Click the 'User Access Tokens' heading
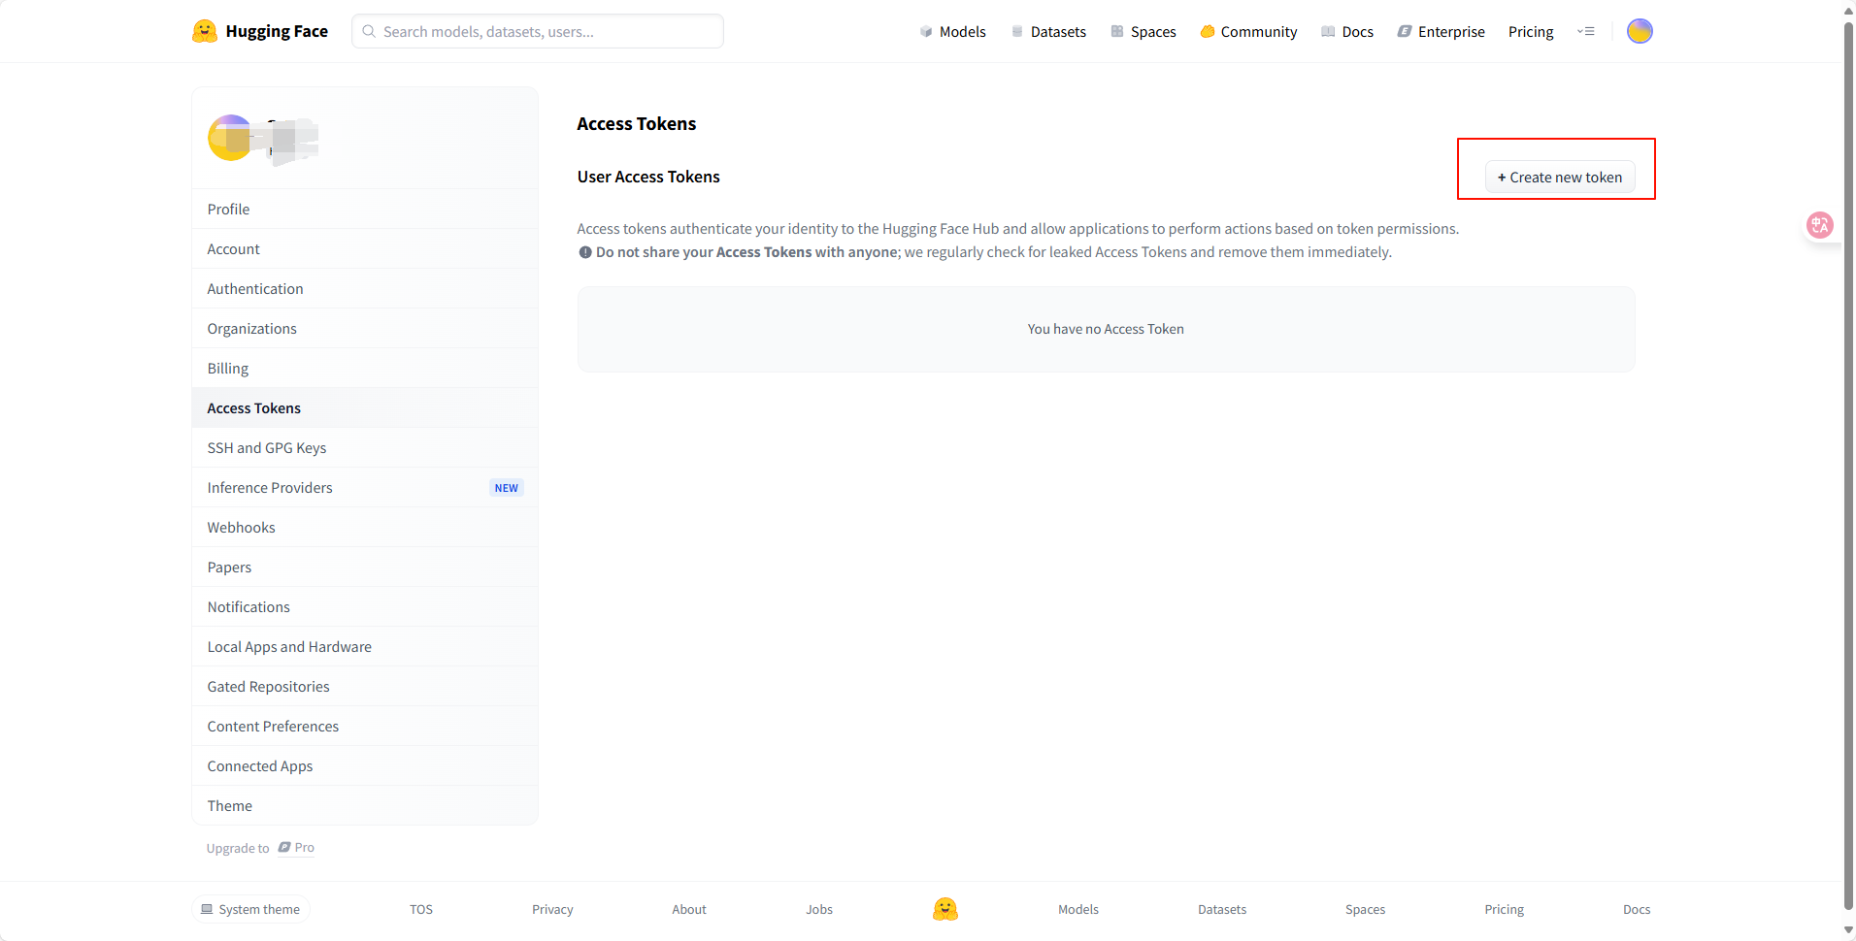Screen dimensions: 1856x941 [648, 177]
